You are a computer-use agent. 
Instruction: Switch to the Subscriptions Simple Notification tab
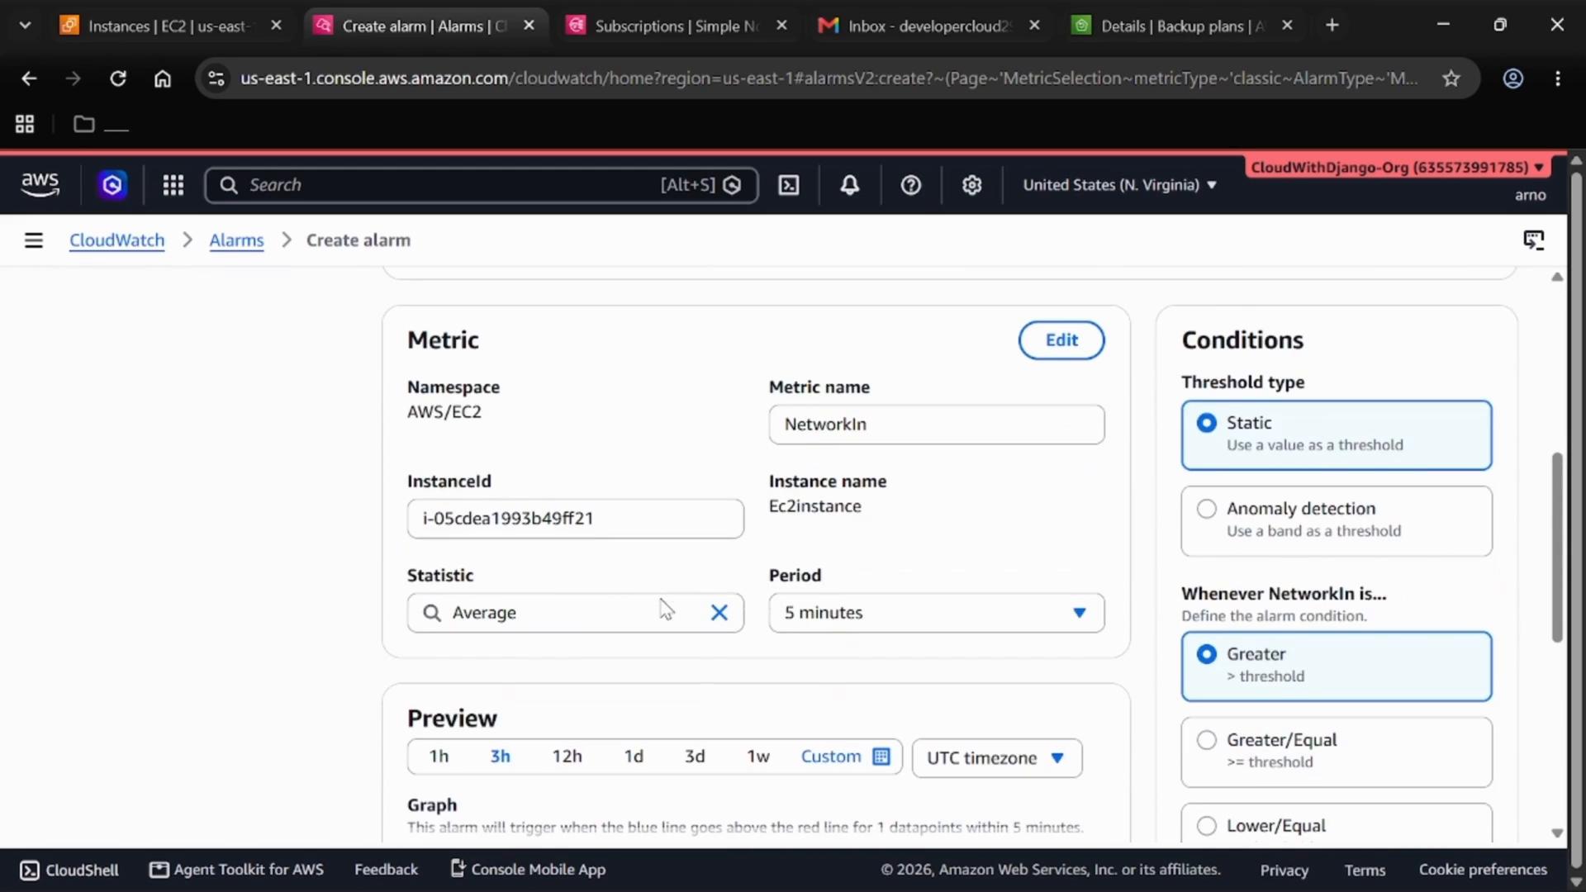pyautogui.click(x=677, y=26)
